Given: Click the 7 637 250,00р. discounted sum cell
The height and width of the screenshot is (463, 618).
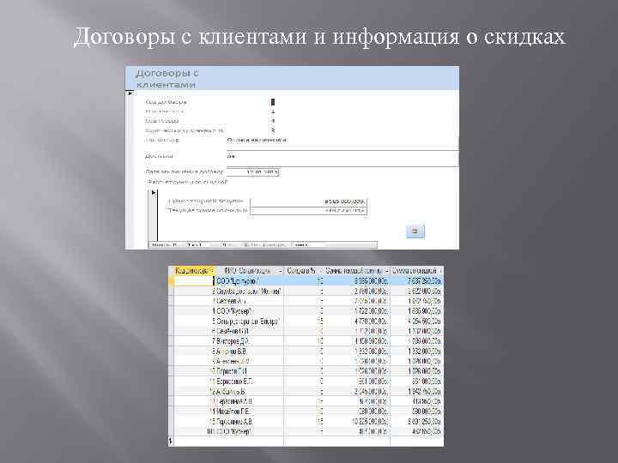Looking at the screenshot, I should click(x=416, y=281).
